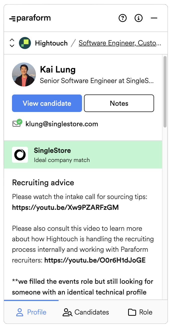Screen dimensions: 171x327
Task: Click the klung@singlestore.com email address
Action: (62, 124)
